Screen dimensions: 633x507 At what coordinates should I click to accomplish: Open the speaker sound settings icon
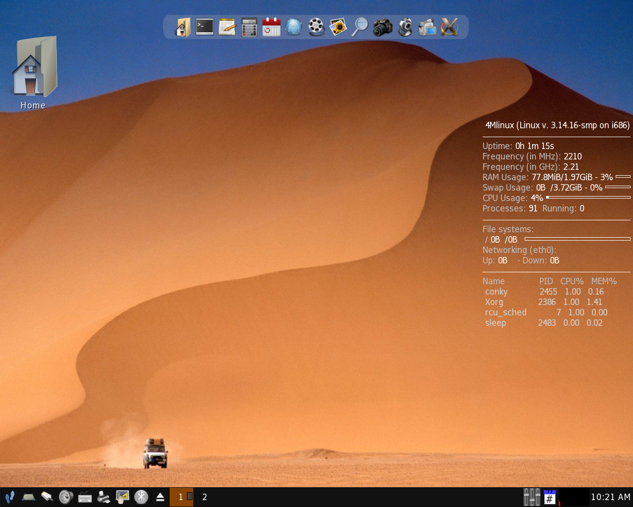tap(66, 497)
